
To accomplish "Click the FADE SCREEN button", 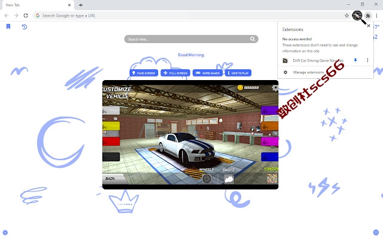I will coord(144,73).
